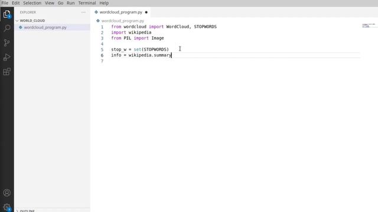Click 'PIL' on line 3
The height and width of the screenshot is (212, 378).
[x=128, y=38]
